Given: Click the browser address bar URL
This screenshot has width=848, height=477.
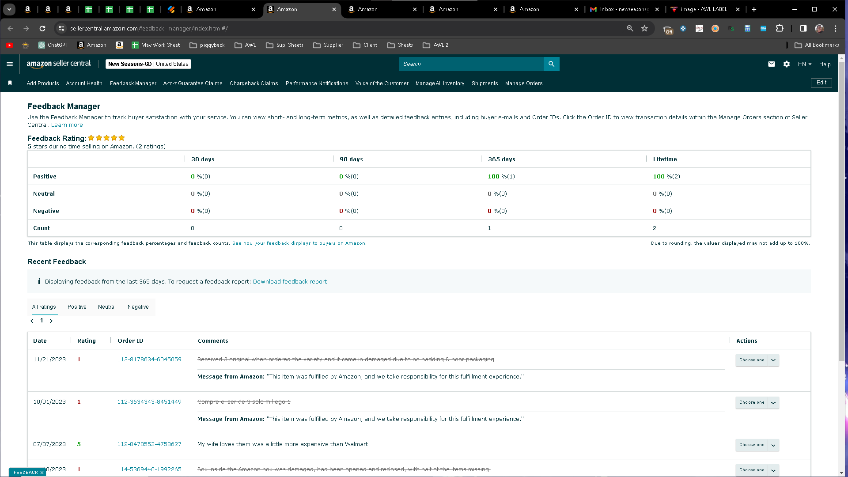Looking at the screenshot, I should tap(149, 28).
